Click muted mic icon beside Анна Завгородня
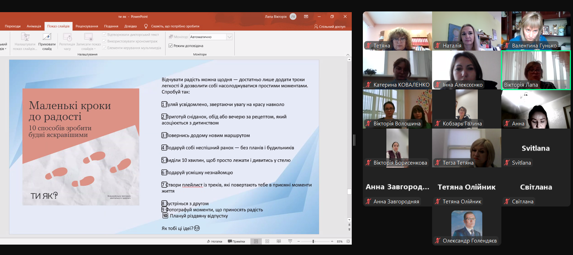The height and width of the screenshot is (255, 573). (x=368, y=201)
